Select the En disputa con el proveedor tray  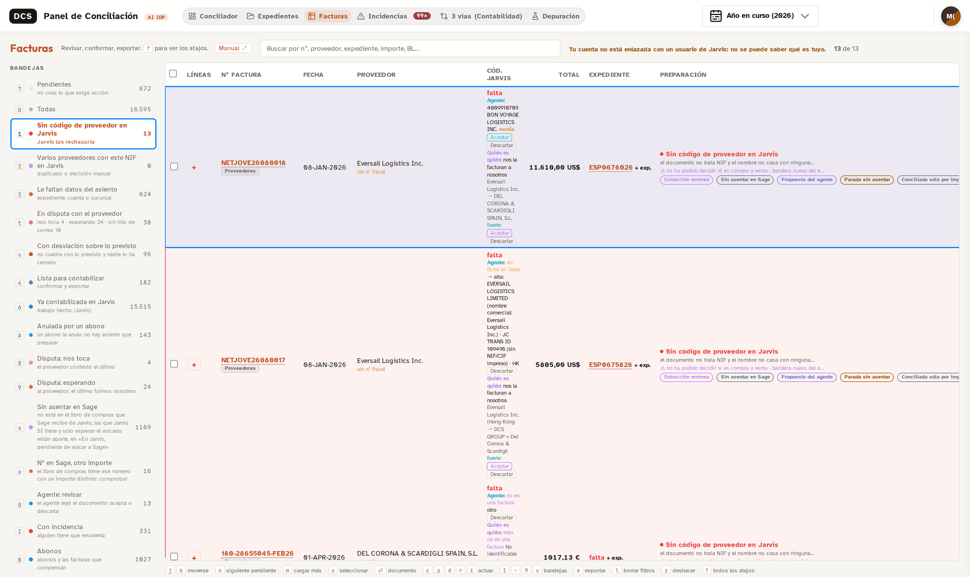pyautogui.click(x=83, y=222)
